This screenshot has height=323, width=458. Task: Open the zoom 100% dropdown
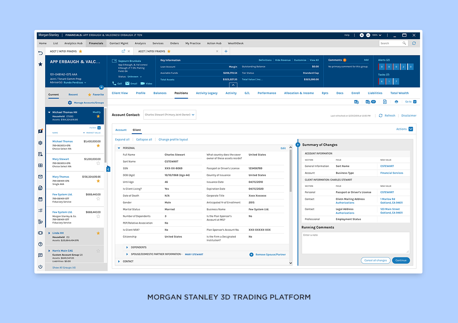pyautogui.click(x=377, y=35)
